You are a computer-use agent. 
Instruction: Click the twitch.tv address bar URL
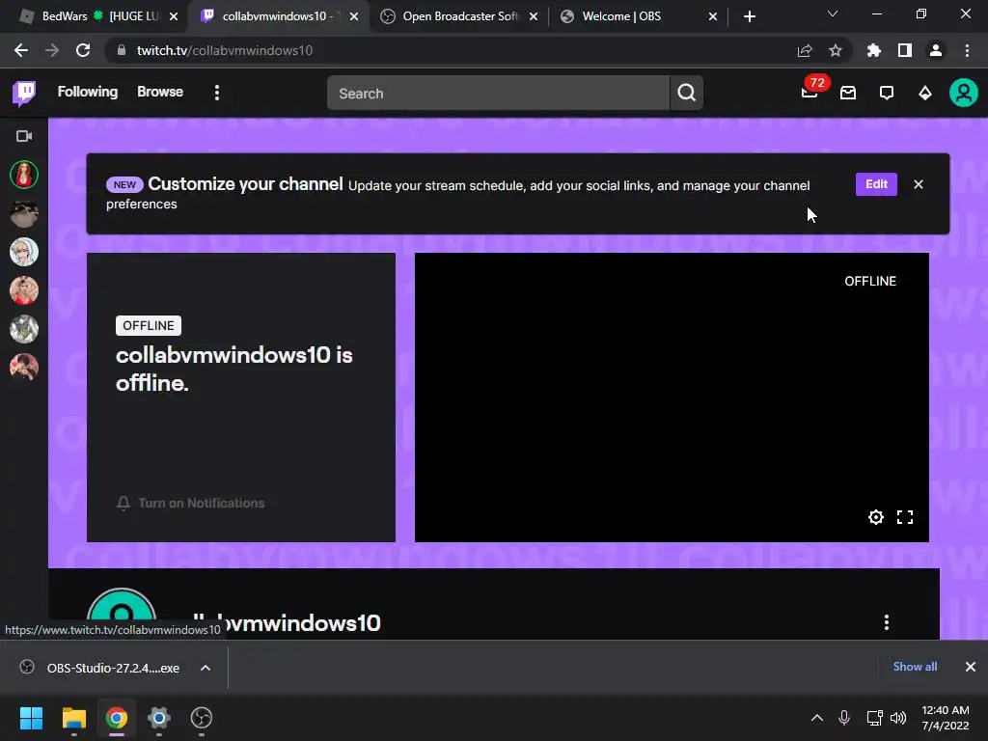pos(224,50)
